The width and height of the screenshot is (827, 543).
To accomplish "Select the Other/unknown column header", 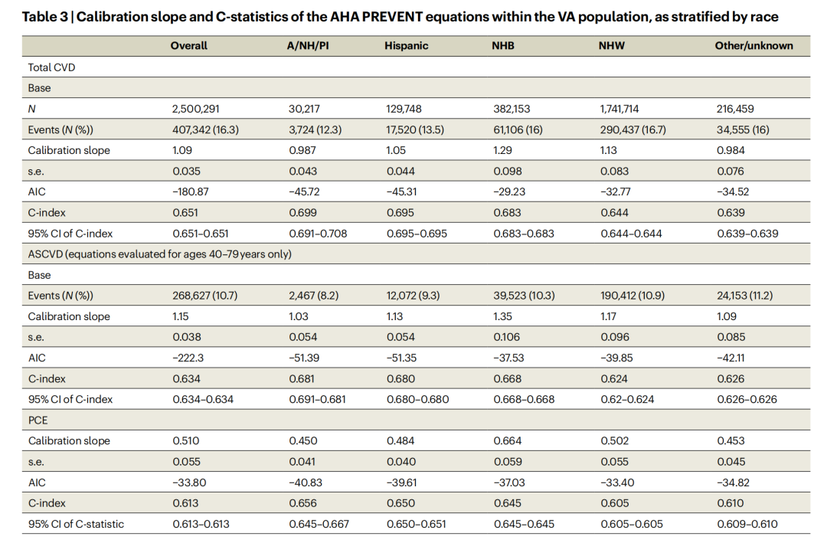I will [x=753, y=46].
